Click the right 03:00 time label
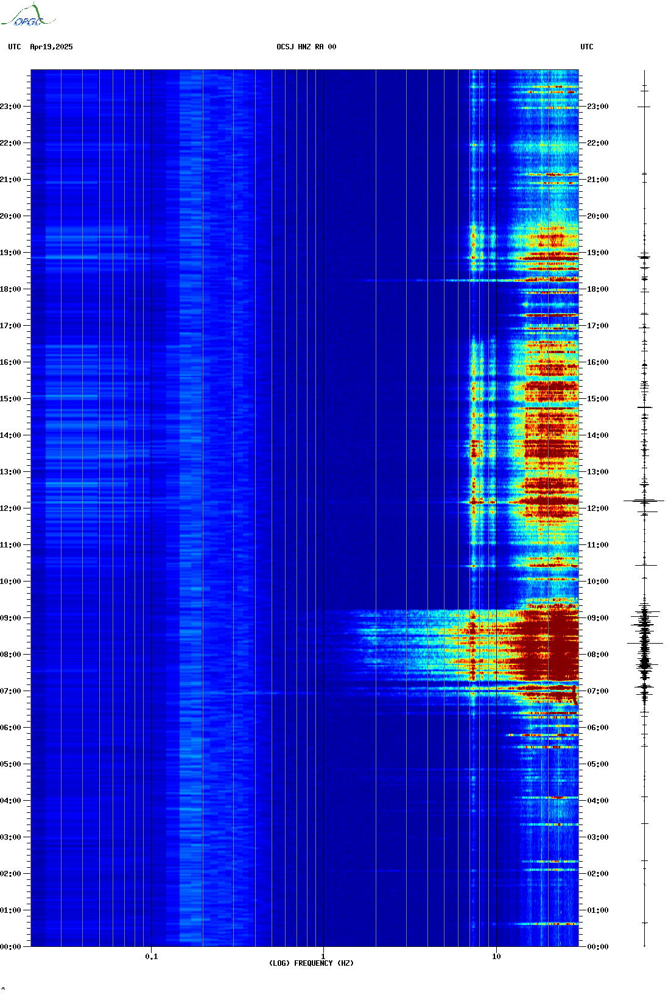This screenshot has height=995, width=671. pyautogui.click(x=598, y=837)
